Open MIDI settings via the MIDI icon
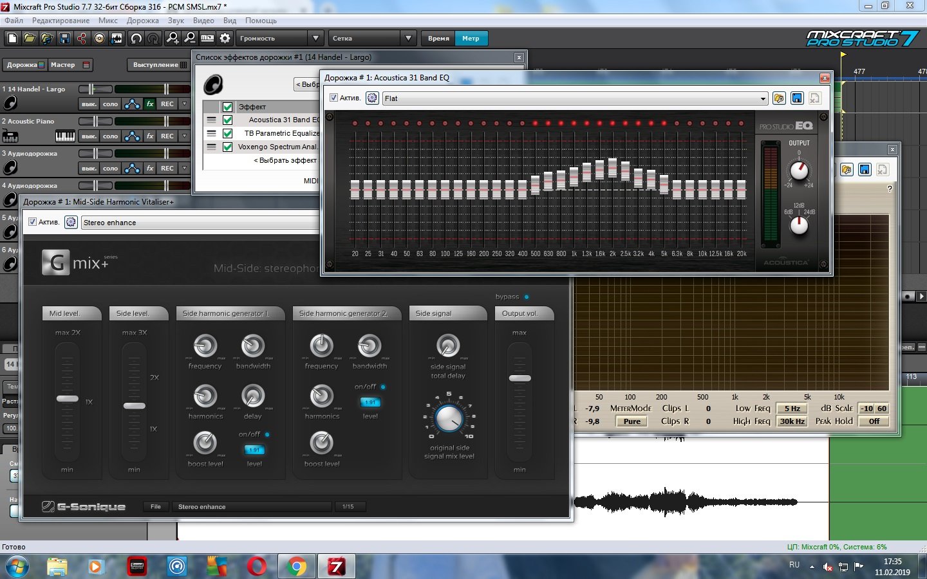Screen dimensions: 927x579 click(x=207, y=39)
